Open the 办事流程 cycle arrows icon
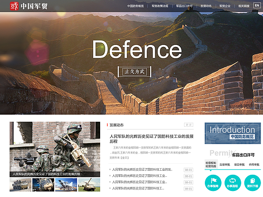Image resolution: width=263 pixels, height=197 pixels. tap(233, 183)
